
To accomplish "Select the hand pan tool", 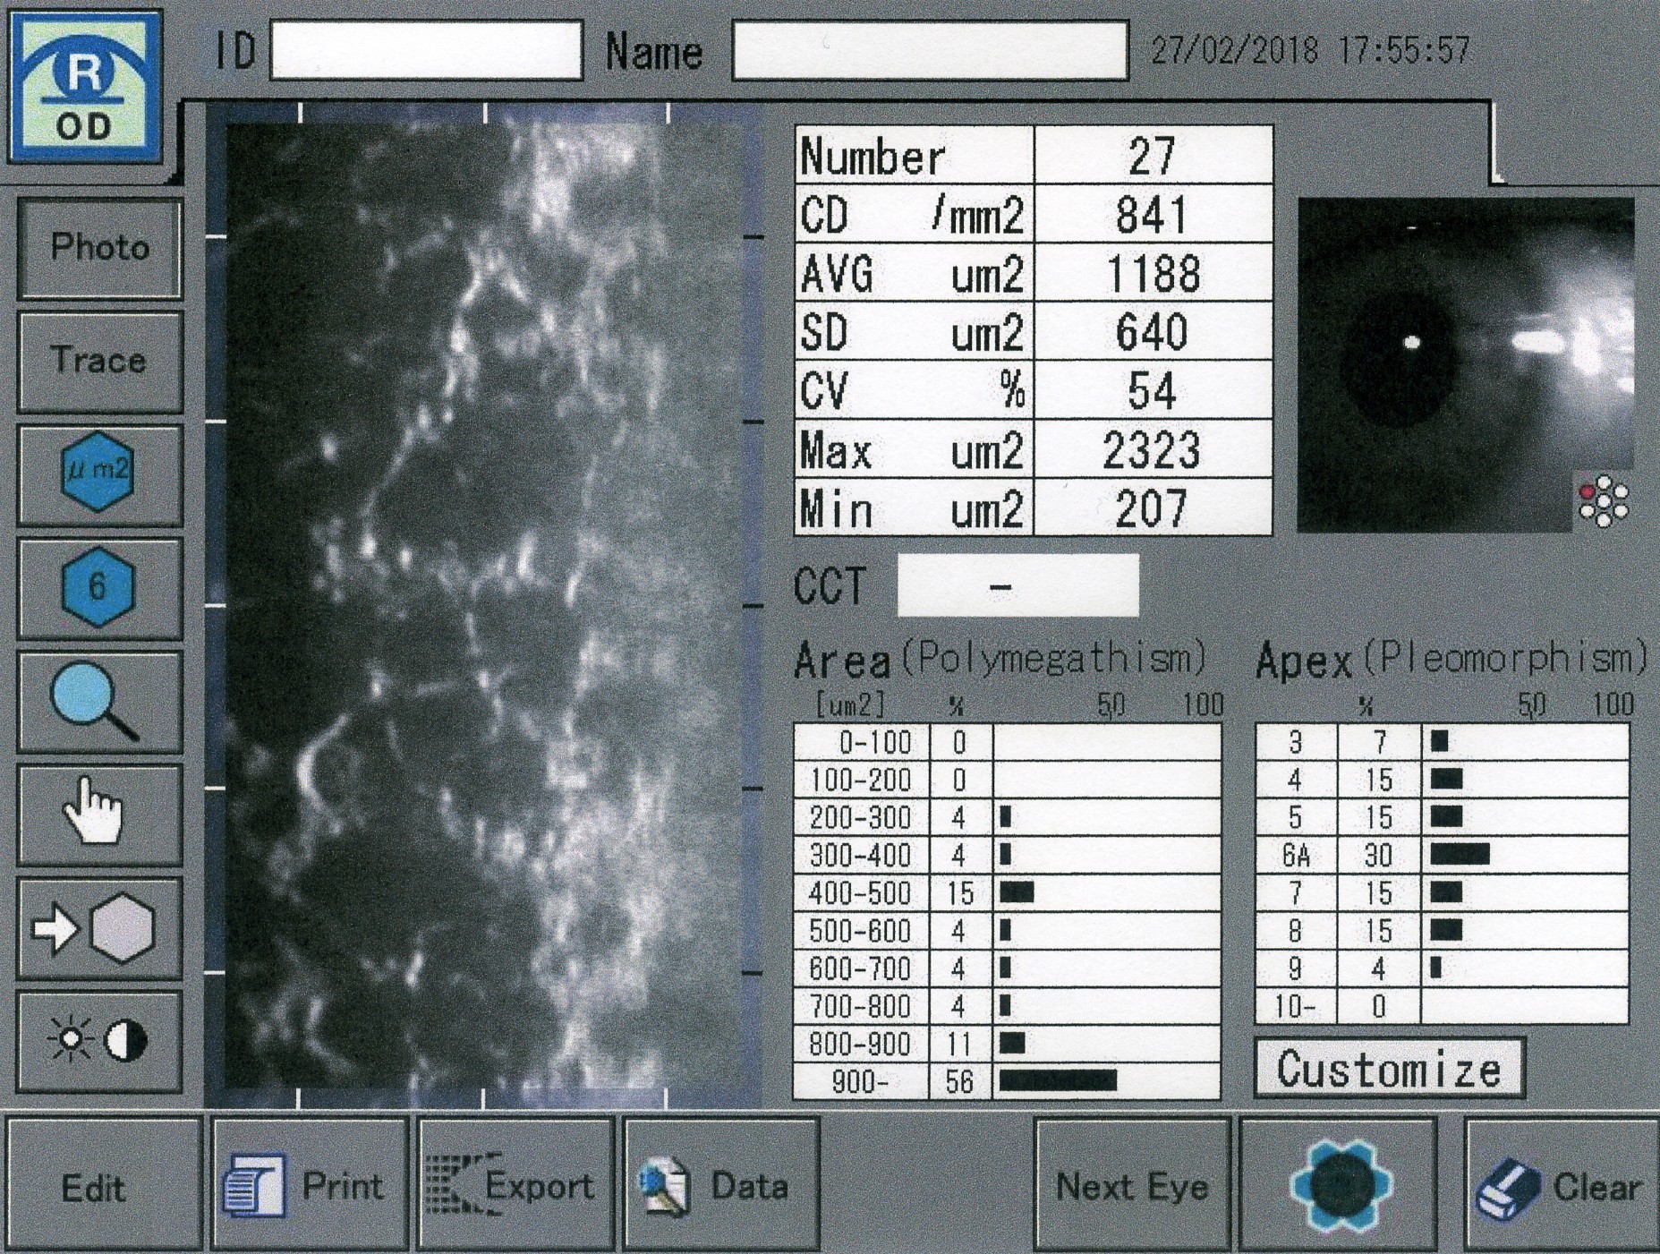I will coord(98,813).
